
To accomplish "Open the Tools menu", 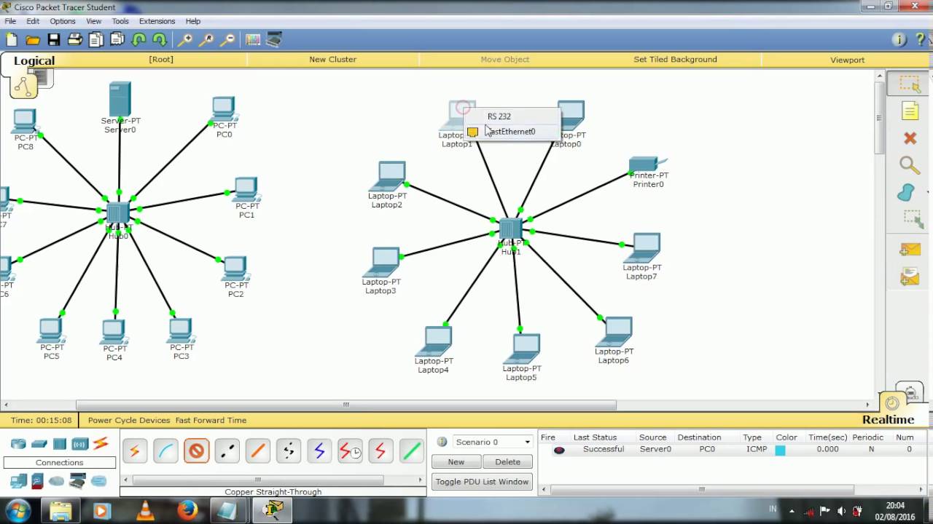I will click(x=120, y=21).
